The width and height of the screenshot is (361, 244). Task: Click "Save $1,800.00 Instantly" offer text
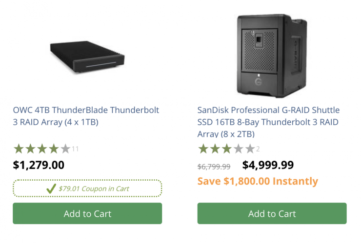click(x=258, y=181)
